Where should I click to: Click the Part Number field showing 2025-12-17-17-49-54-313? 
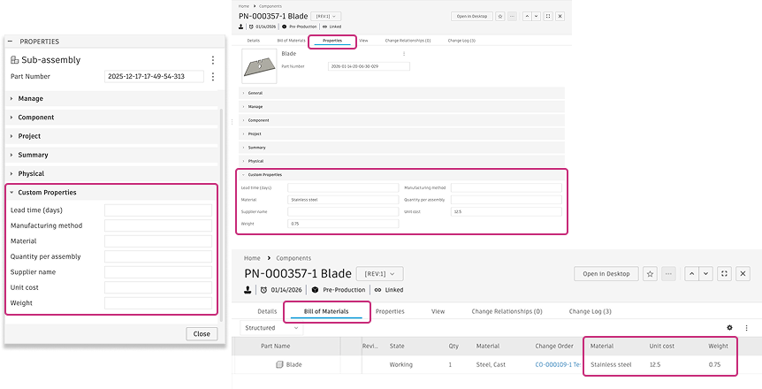click(154, 76)
